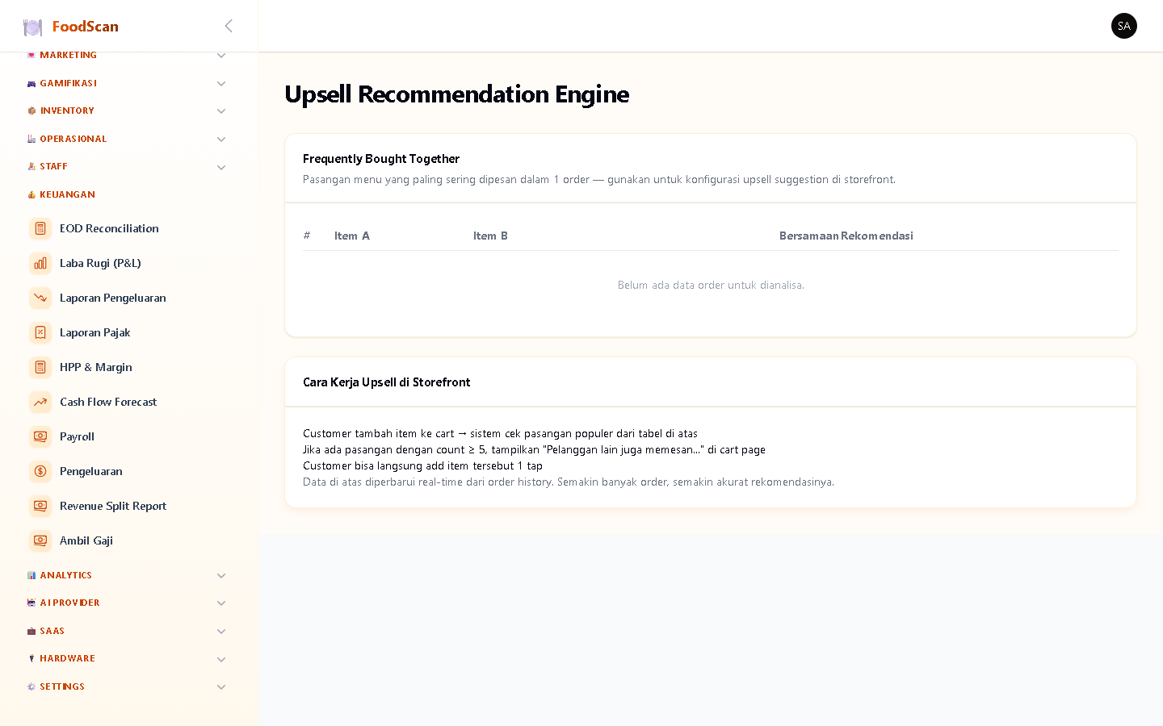Expand the Hardware section chevron

point(221,660)
